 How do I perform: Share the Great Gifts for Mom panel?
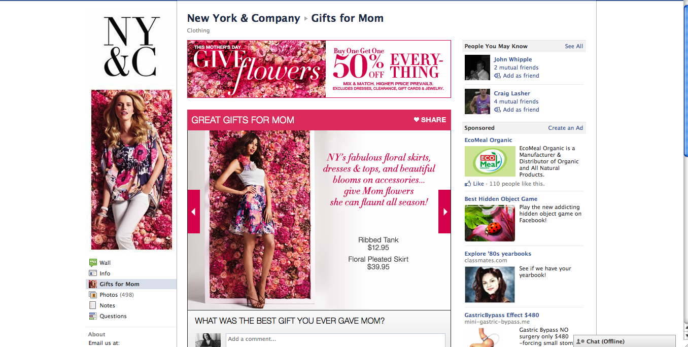coord(430,120)
